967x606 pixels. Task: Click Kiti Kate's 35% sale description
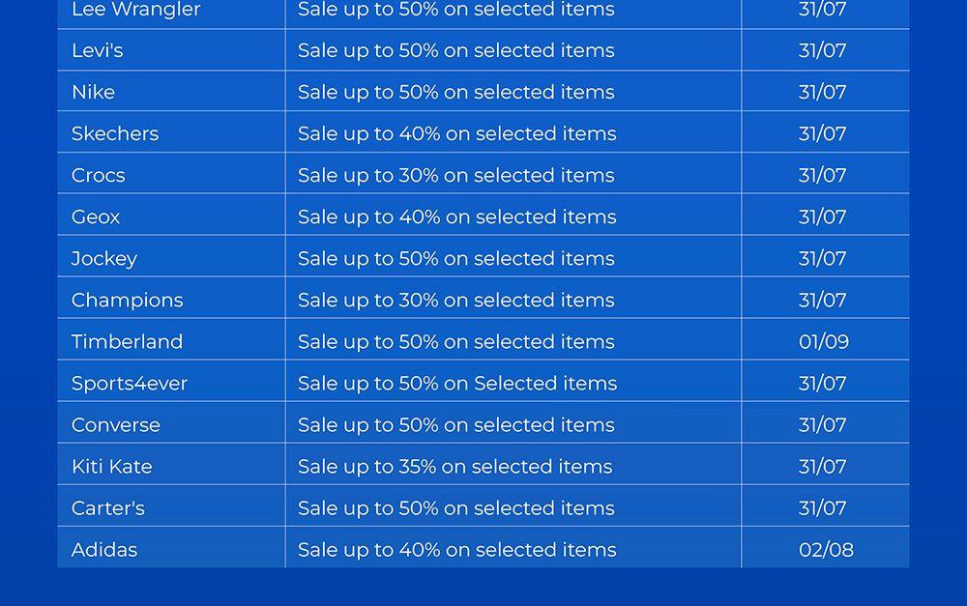[455, 466]
